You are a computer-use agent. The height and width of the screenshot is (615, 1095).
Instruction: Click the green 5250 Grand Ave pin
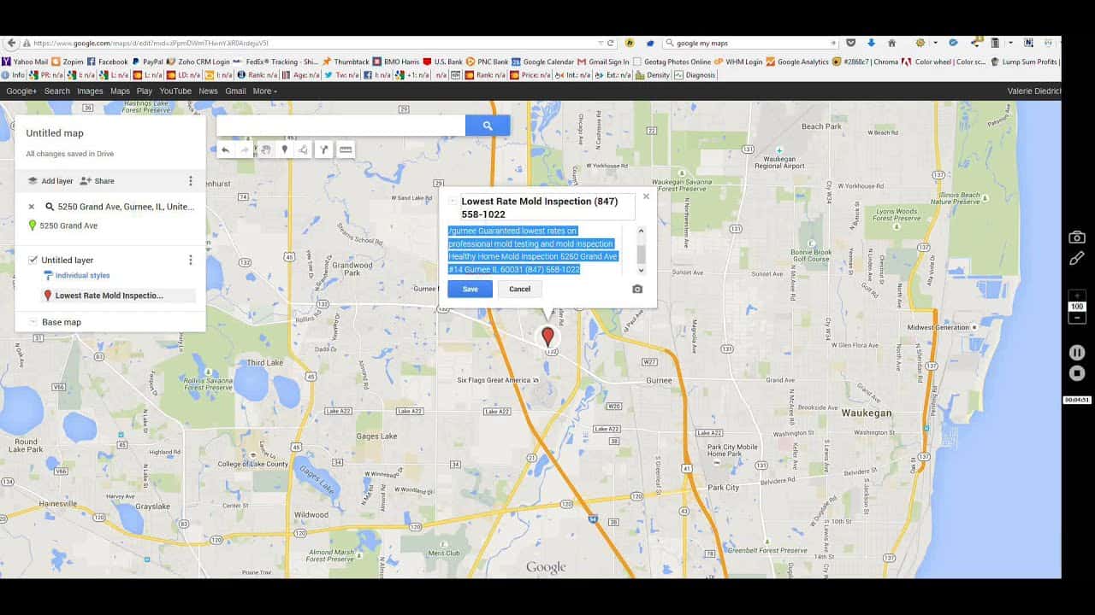33,225
